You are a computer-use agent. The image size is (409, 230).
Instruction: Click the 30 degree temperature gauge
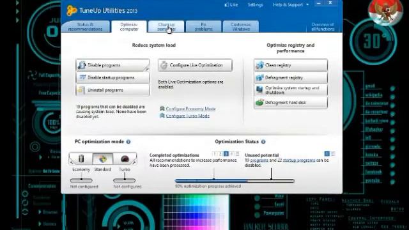click(x=373, y=42)
